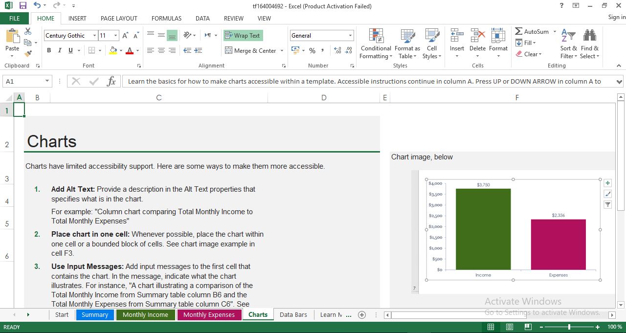Open Conditional Formatting menu
This screenshot has width=626, height=333.
[376, 44]
